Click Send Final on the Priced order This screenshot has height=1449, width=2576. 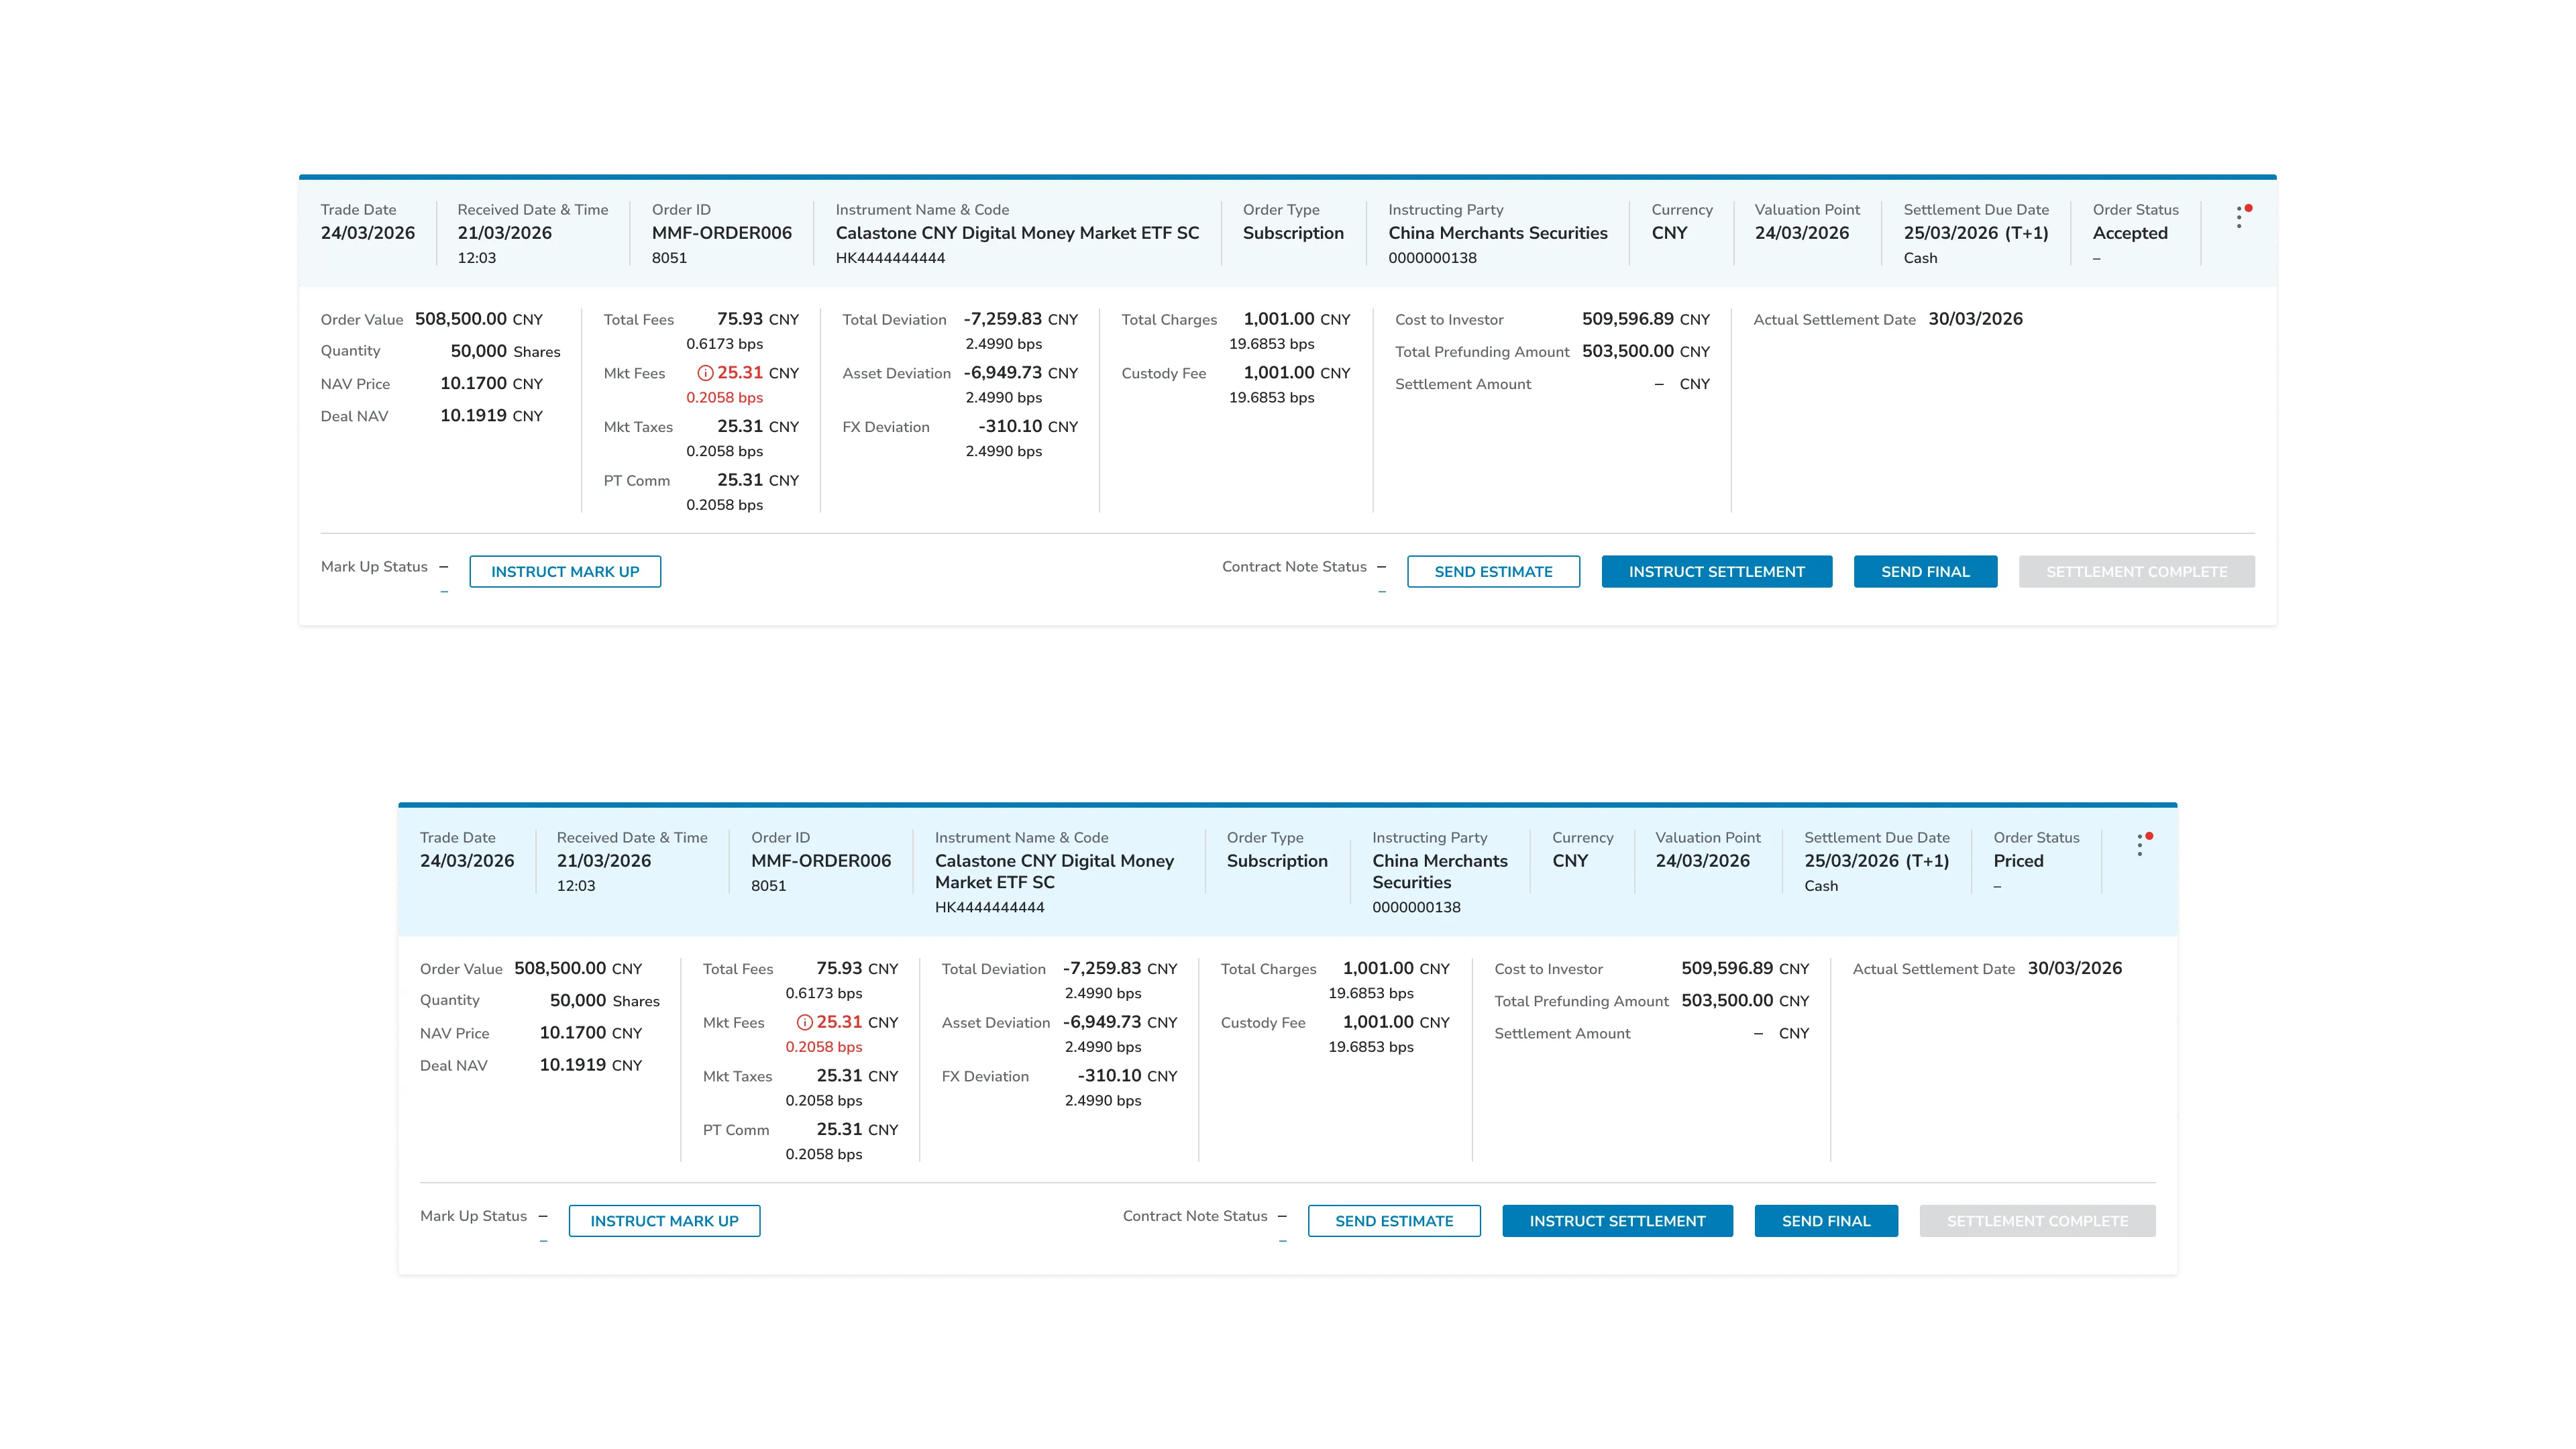pos(1826,1220)
